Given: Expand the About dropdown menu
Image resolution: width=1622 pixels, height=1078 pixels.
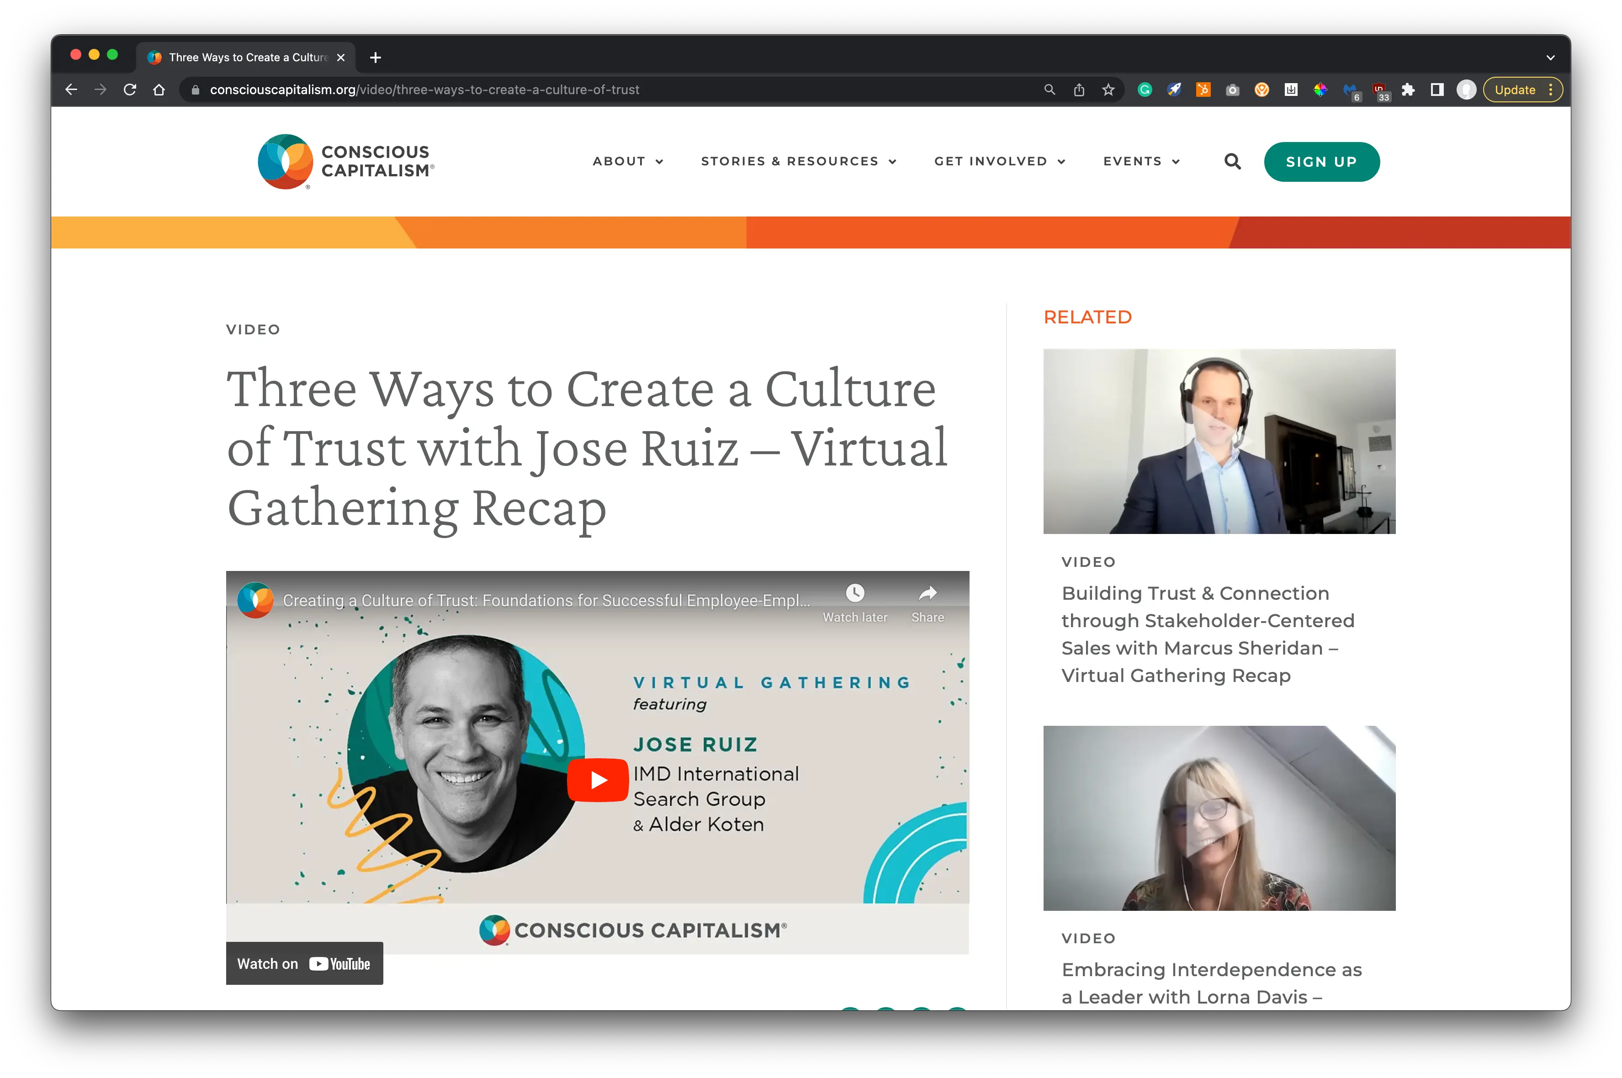Looking at the screenshot, I should coord(628,162).
